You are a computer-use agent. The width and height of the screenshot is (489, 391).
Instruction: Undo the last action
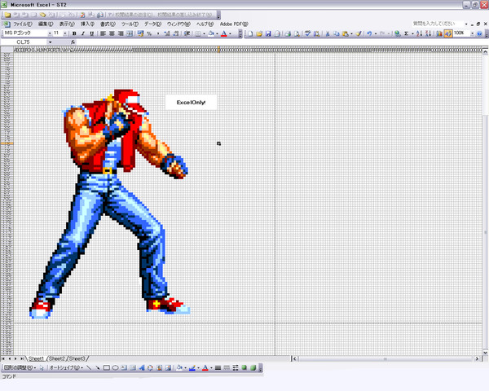click(x=369, y=33)
